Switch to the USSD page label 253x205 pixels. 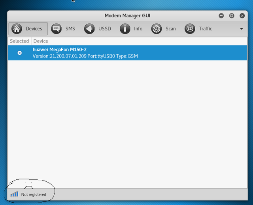[x=105, y=29]
